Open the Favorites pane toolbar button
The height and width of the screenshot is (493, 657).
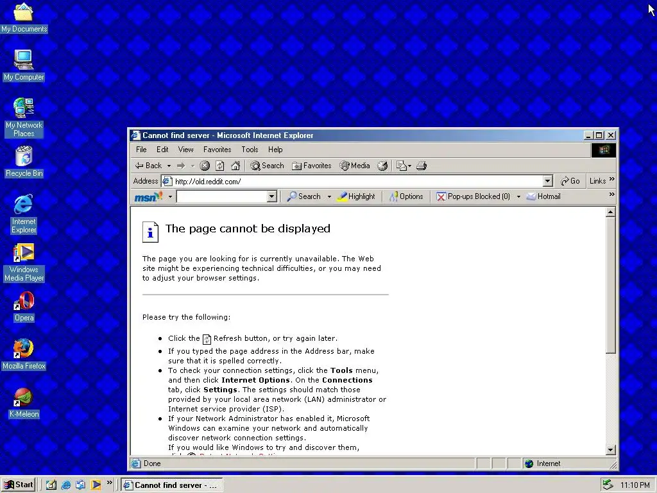pyautogui.click(x=311, y=166)
